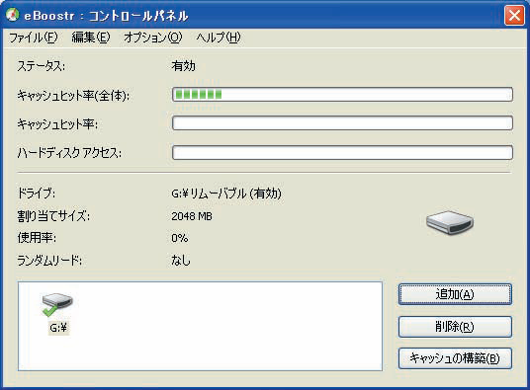Viewport: 530px width, 390px height.
Task: Click the キャッシュヒット率(全体) progress bar
Action: [342, 94]
